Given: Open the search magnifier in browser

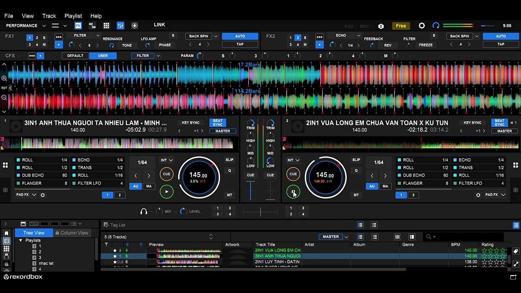Looking at the screenshot, I should click(x=429, y=237).
